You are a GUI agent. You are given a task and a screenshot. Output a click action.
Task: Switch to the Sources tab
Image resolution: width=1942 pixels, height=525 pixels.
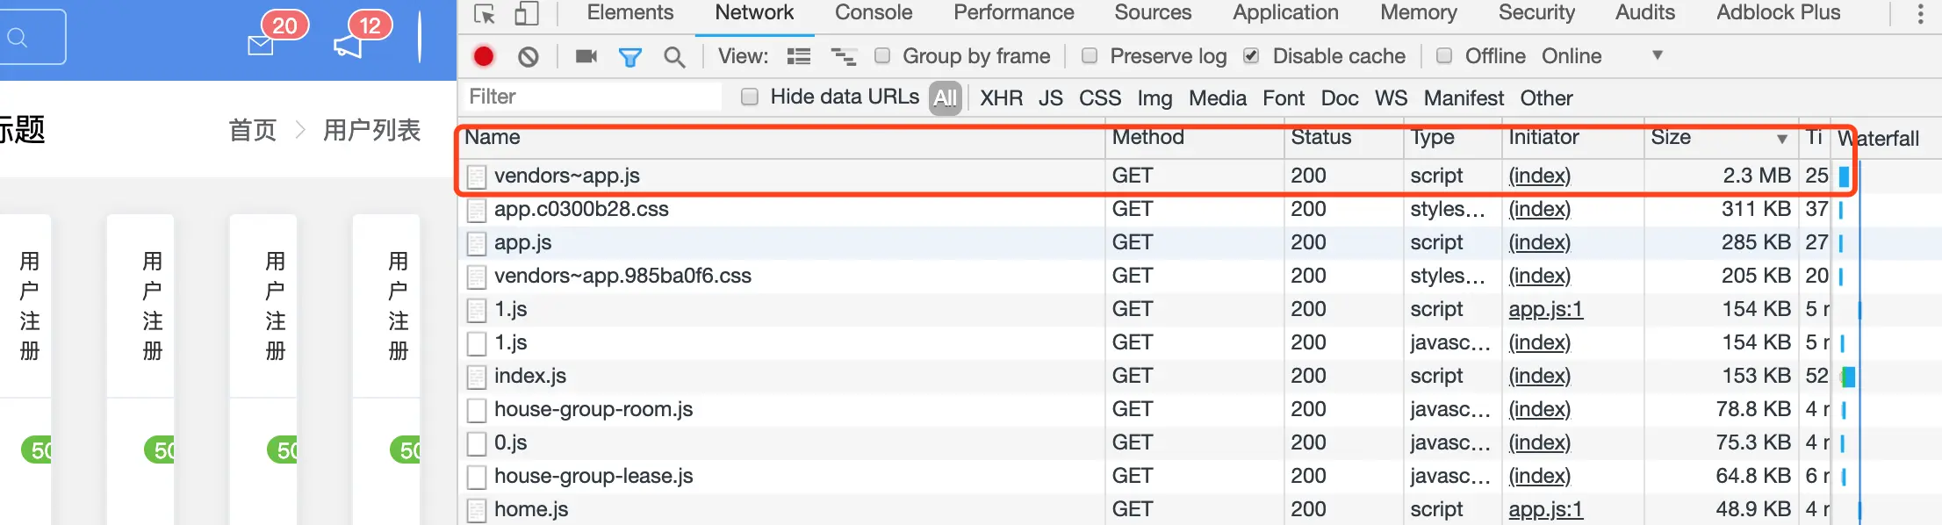(x=1153, y=12)
